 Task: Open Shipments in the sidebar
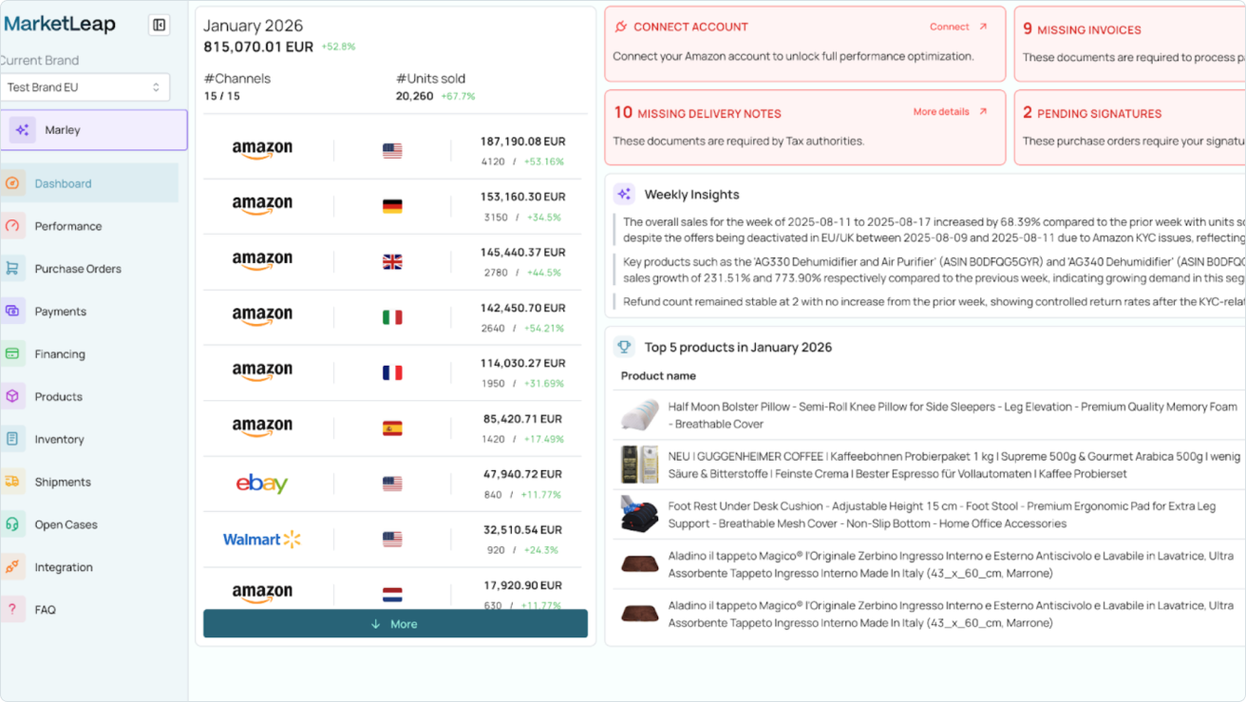coord(63,483)
